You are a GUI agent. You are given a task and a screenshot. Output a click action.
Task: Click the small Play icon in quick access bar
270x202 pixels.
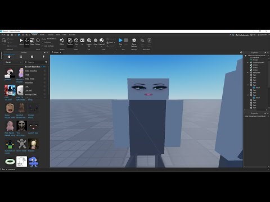19,35
